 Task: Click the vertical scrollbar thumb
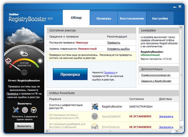(181, 75)
